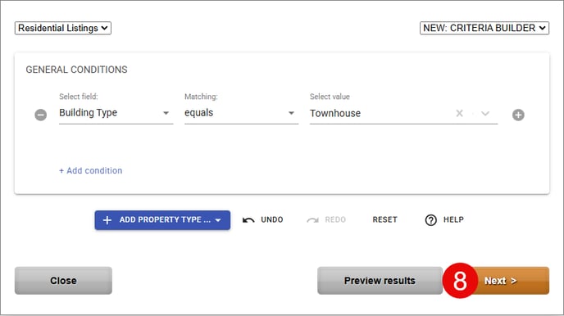Click the RESET button
This screenshot has height=316, width=564.
pyautogui.click(x=384, y=219)
